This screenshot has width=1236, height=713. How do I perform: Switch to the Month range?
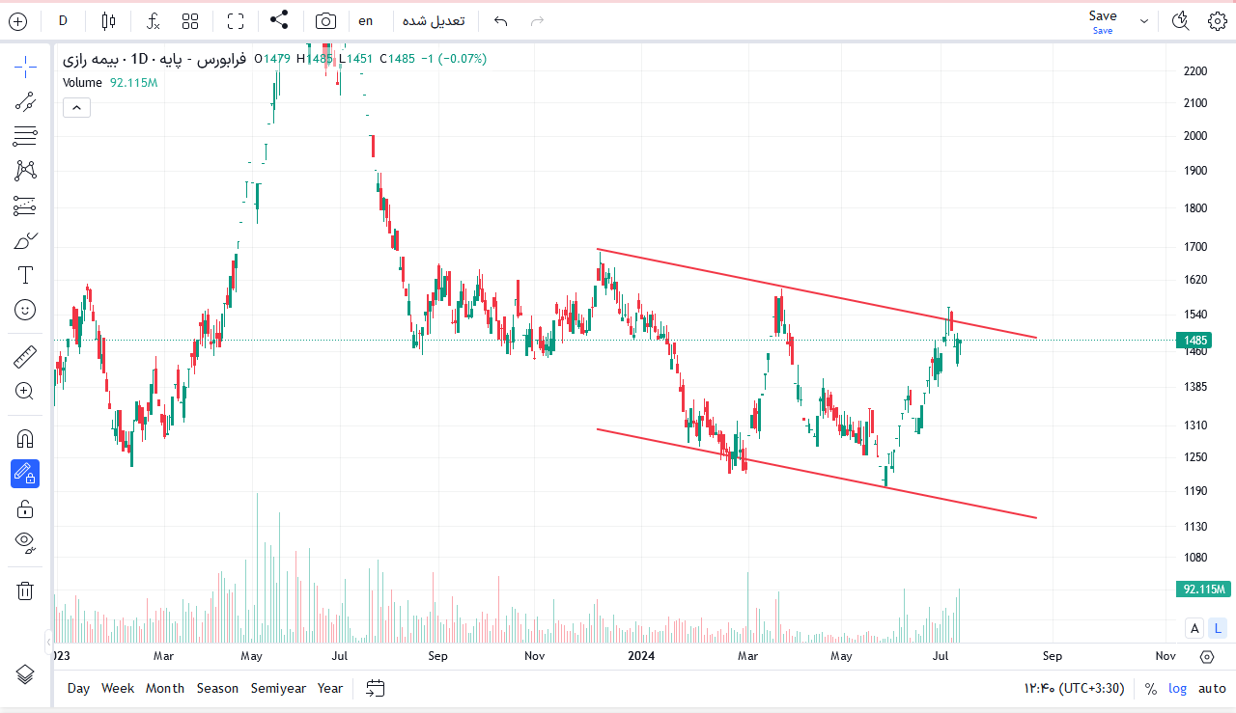coord(165,688)
